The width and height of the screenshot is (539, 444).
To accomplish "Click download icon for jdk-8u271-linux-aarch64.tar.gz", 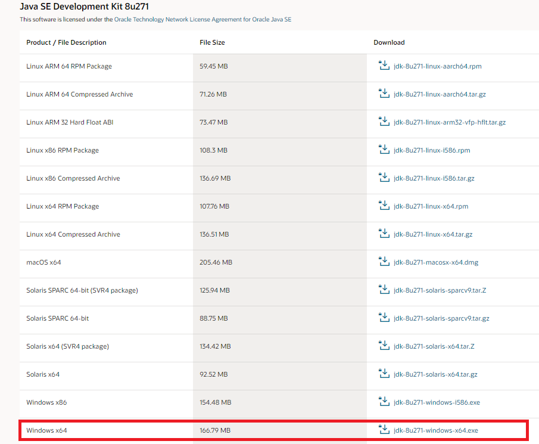I will [x=384, y=93].
